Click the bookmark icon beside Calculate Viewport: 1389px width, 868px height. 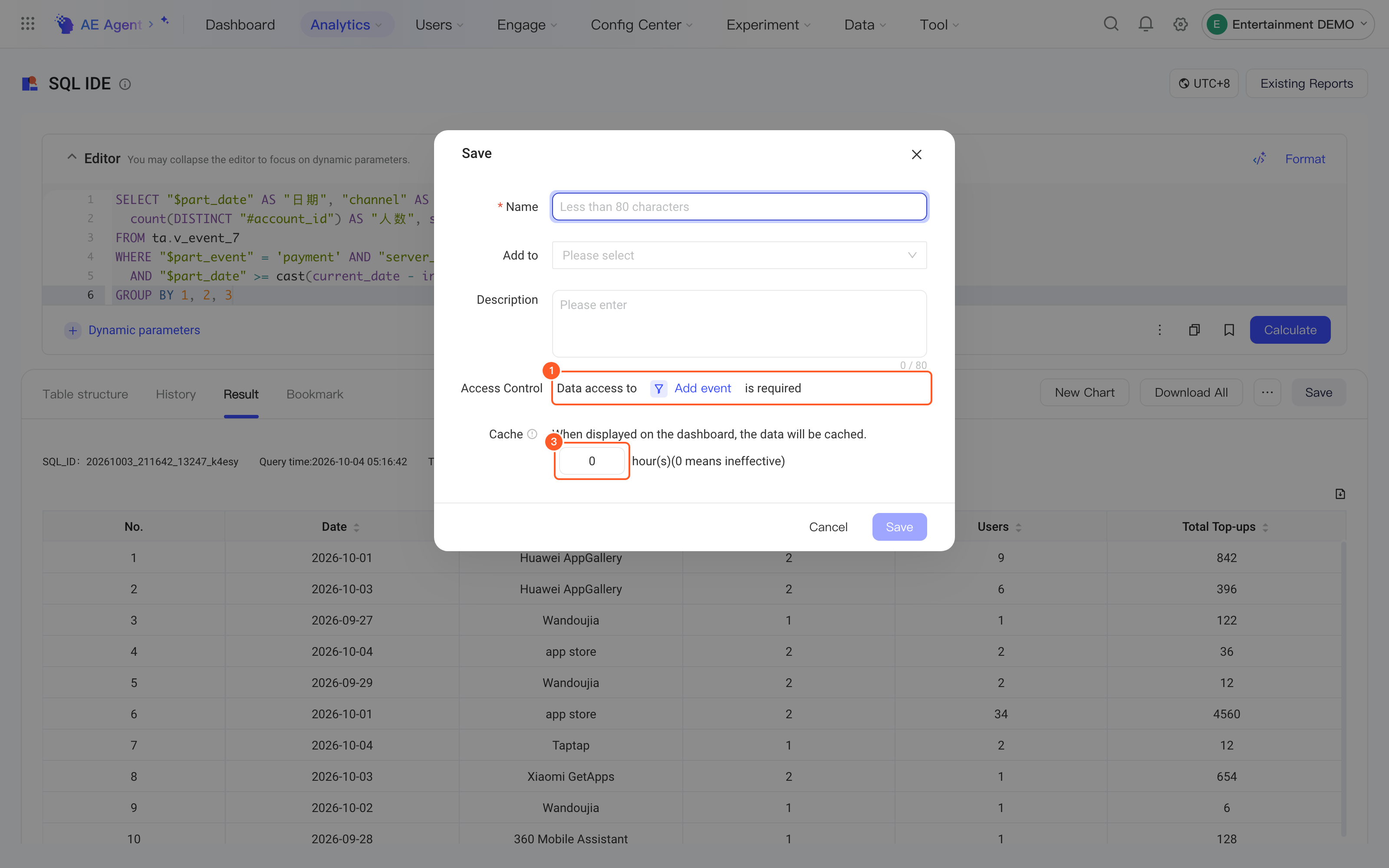point(1229,330)
